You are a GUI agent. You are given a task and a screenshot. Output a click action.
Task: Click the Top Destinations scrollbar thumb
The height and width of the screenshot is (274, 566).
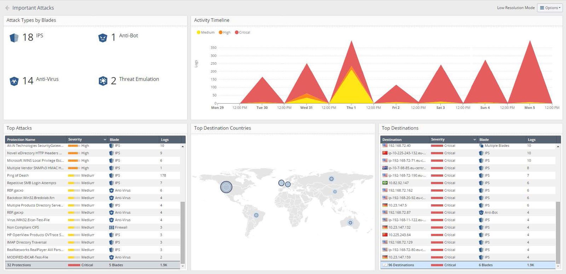tap(558, 232)
